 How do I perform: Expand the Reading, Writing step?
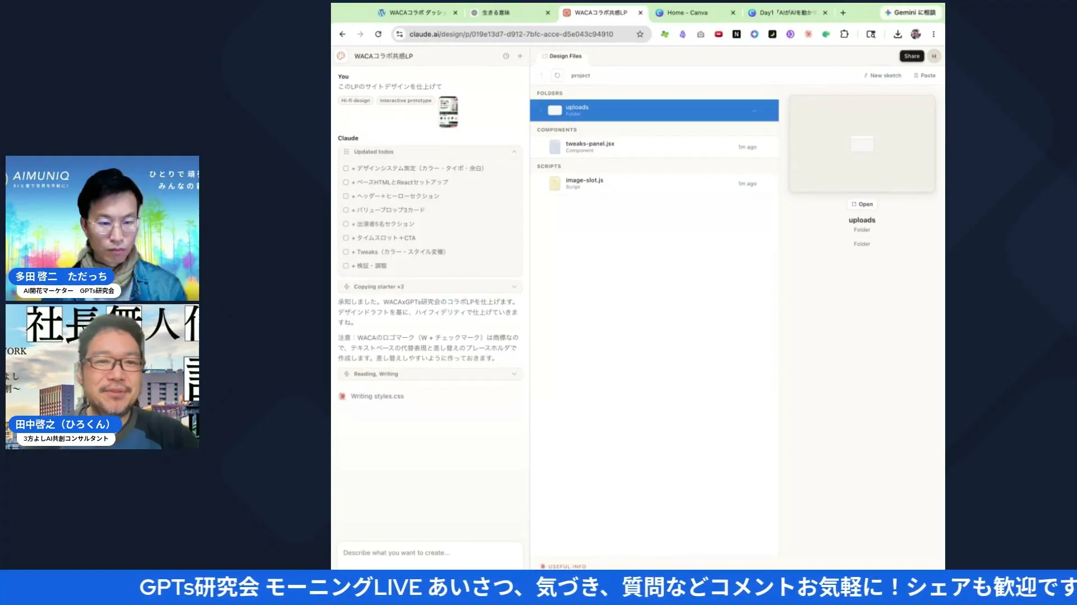(x=514, y=374)
